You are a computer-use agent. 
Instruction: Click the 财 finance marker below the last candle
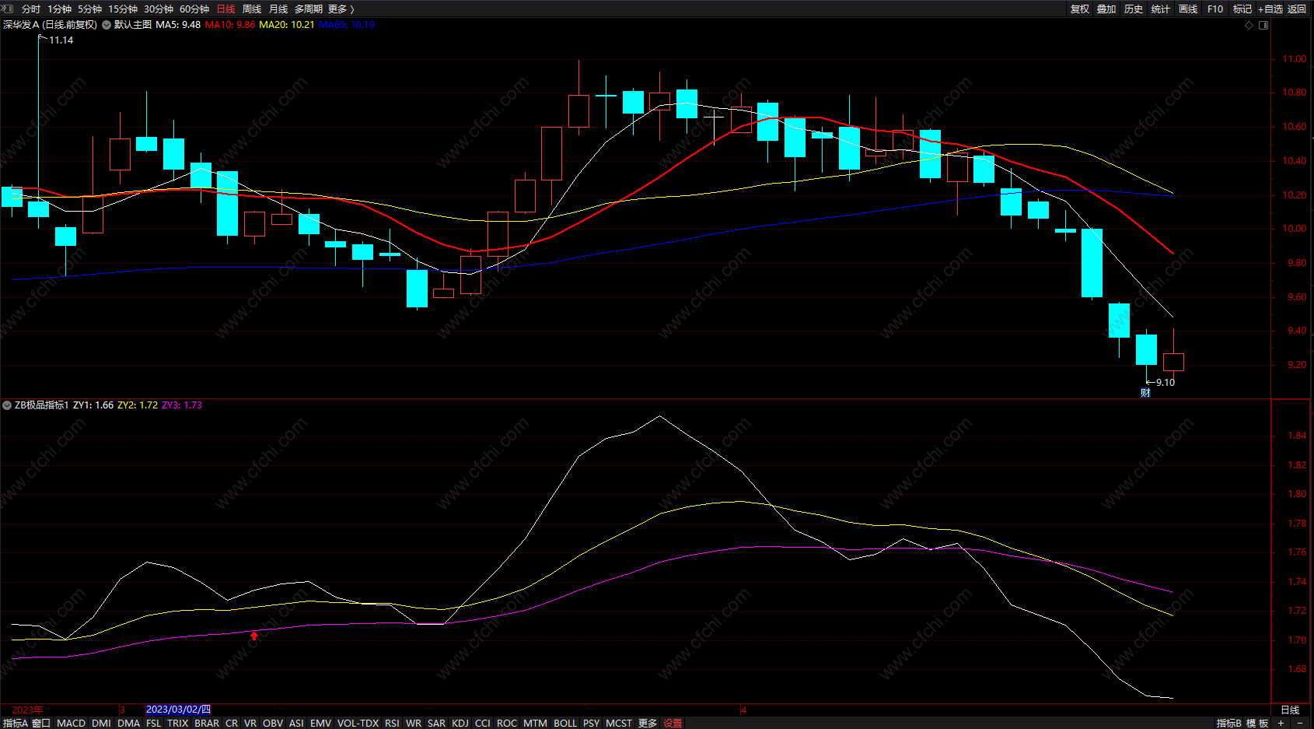click(1145, 393)
